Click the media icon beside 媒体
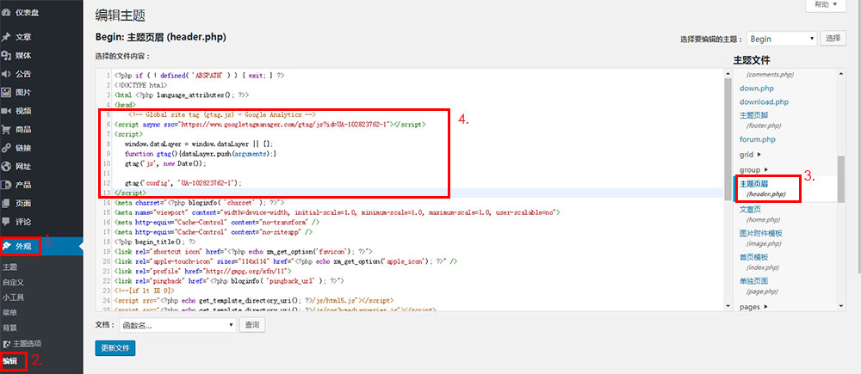This screenshot has width=861, height=374. tap(7, 55)
